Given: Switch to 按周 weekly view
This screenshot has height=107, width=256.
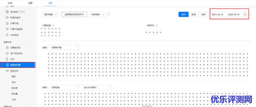Looking at the screenshot, I should tap(193, 14).
